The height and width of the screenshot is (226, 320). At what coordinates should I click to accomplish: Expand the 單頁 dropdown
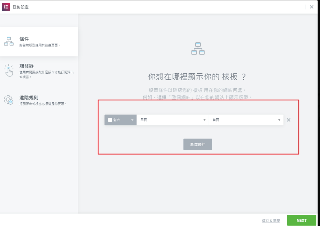pos(204,120)
